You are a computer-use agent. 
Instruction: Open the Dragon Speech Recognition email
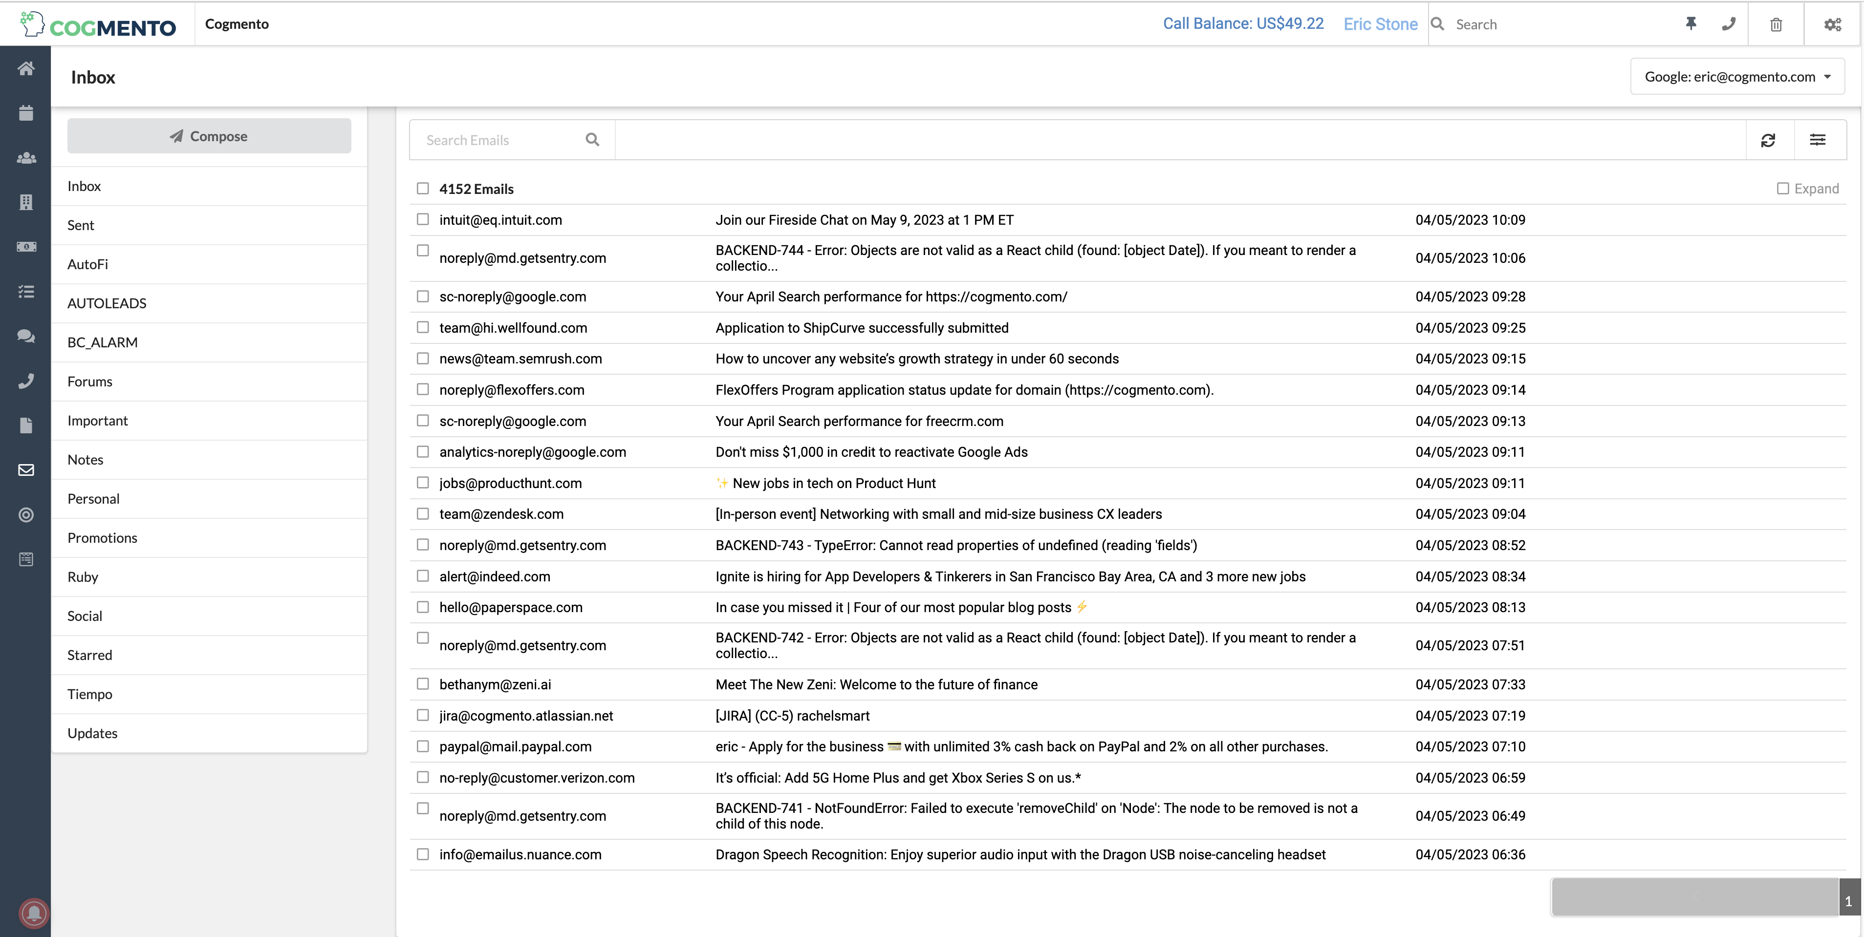(1020, 854)
